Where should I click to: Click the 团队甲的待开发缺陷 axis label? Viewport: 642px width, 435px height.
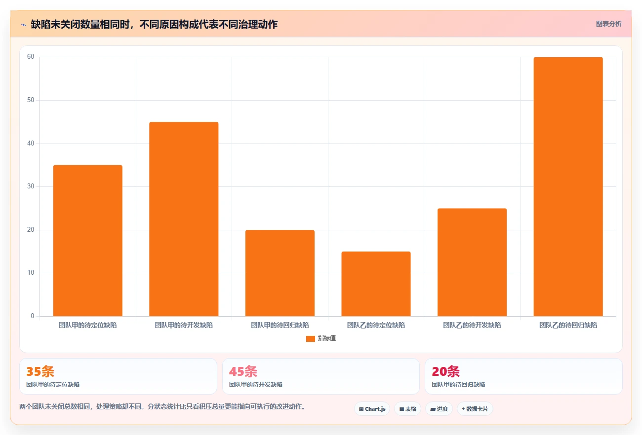184,325
